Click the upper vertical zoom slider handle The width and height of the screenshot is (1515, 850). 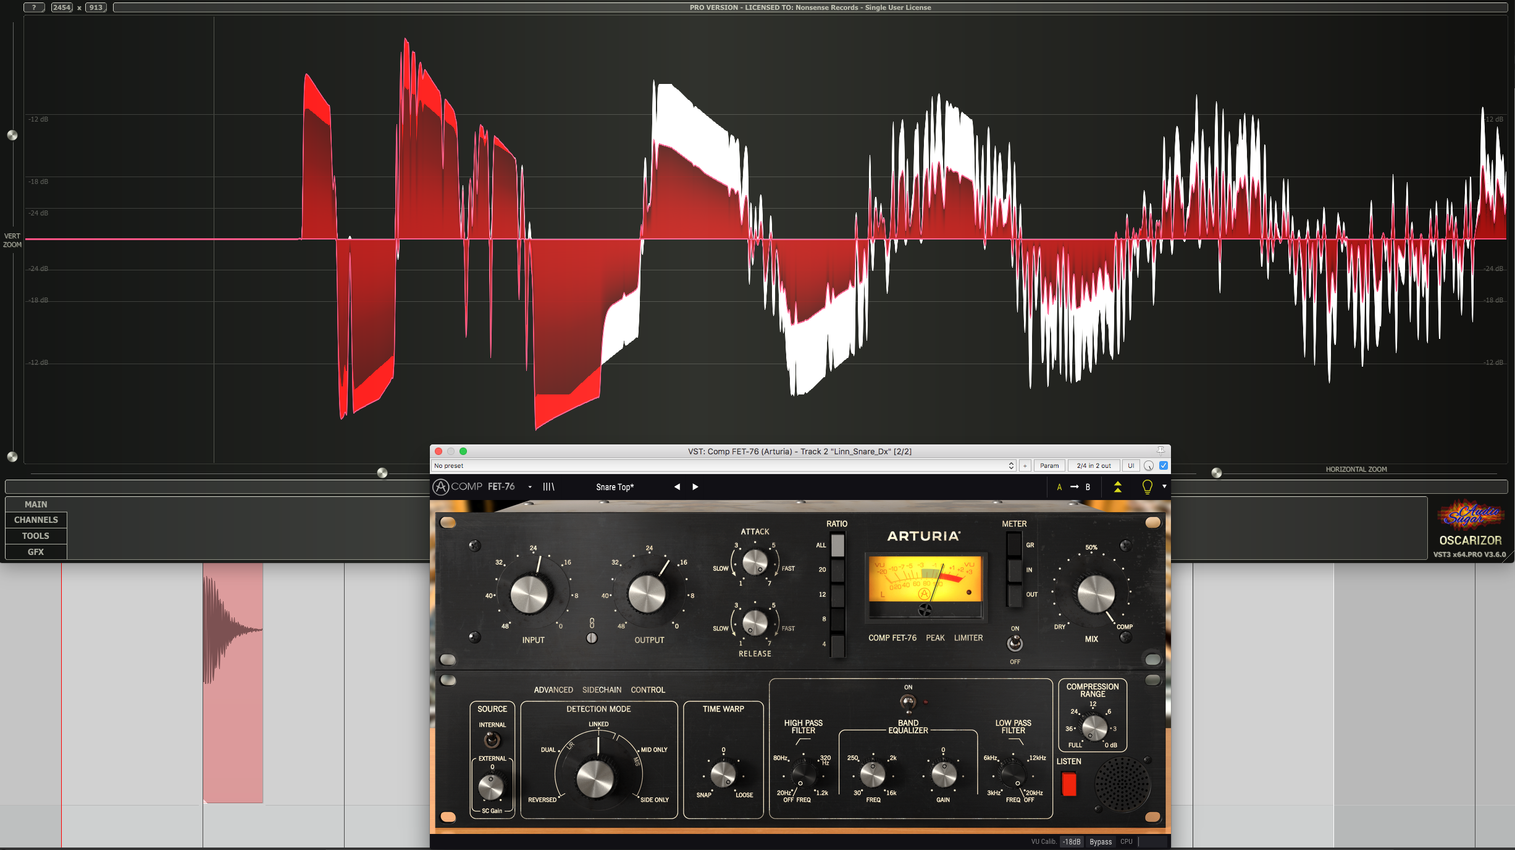tap(12, 135)
